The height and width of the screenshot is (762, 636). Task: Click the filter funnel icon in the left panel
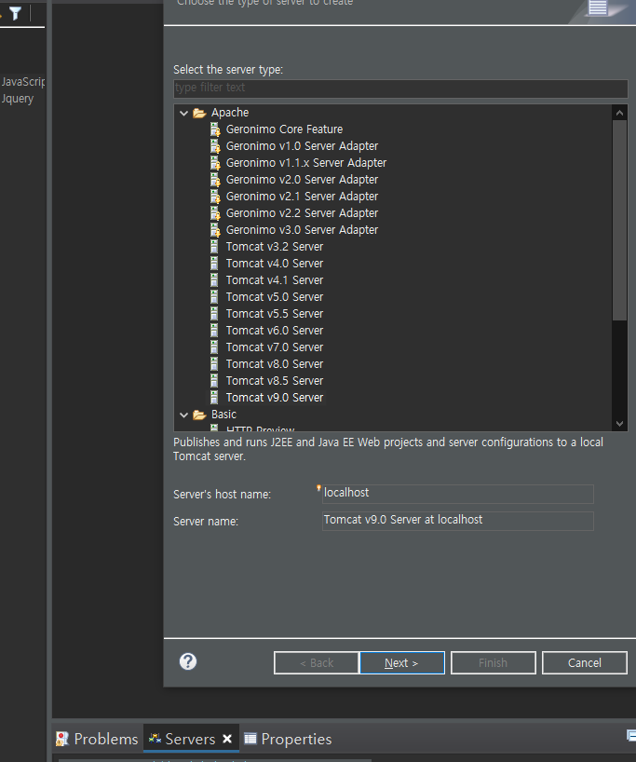coord(16,13)
